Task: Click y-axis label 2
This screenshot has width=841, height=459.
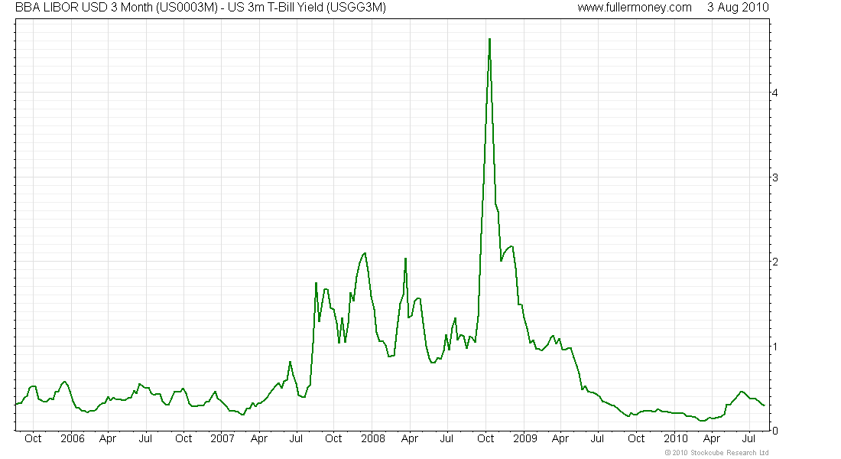Action: [775, 262]
